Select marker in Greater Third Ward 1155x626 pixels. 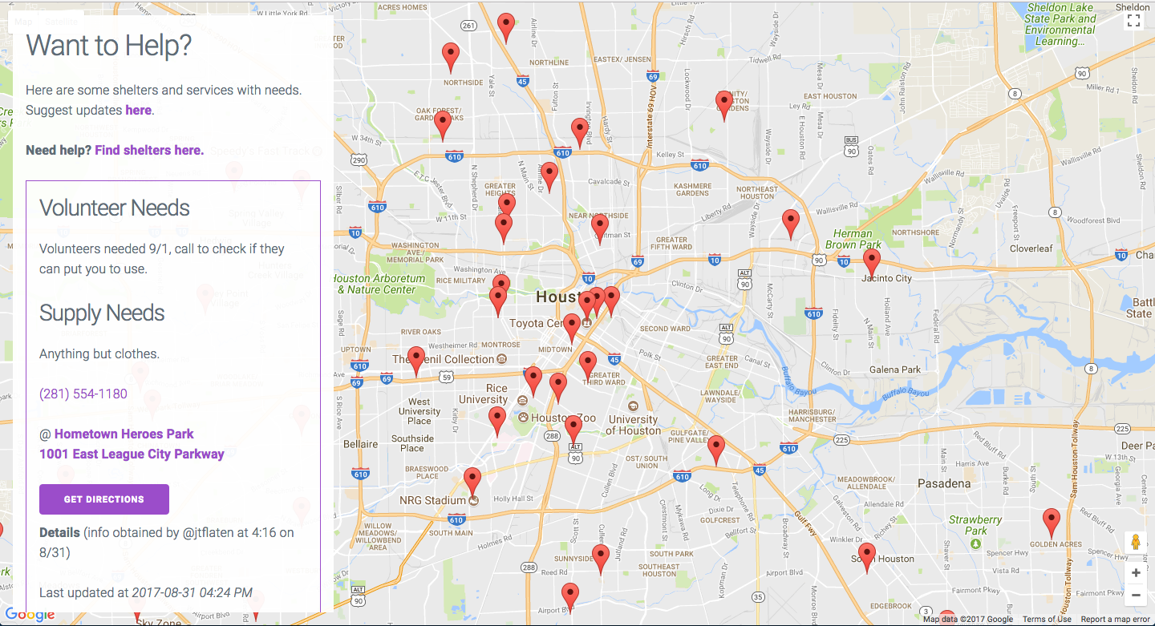[588, 365]
